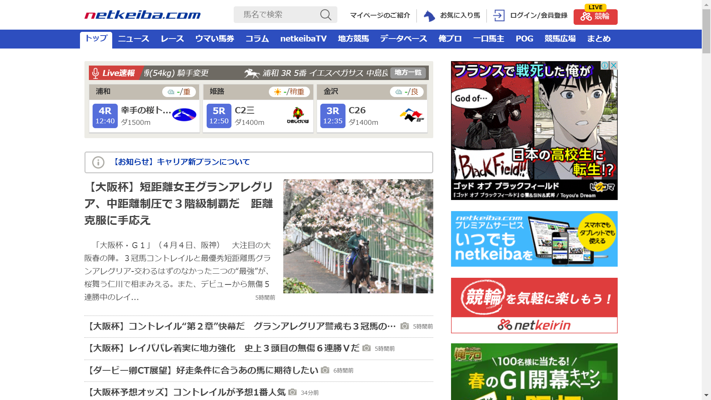Viewport: 711px width, 400px height.
Task: Click the search magnifier icon
Action: point(326,15)
